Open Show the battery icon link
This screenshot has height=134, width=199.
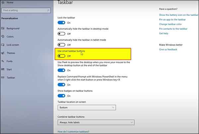tap(178, 15)
